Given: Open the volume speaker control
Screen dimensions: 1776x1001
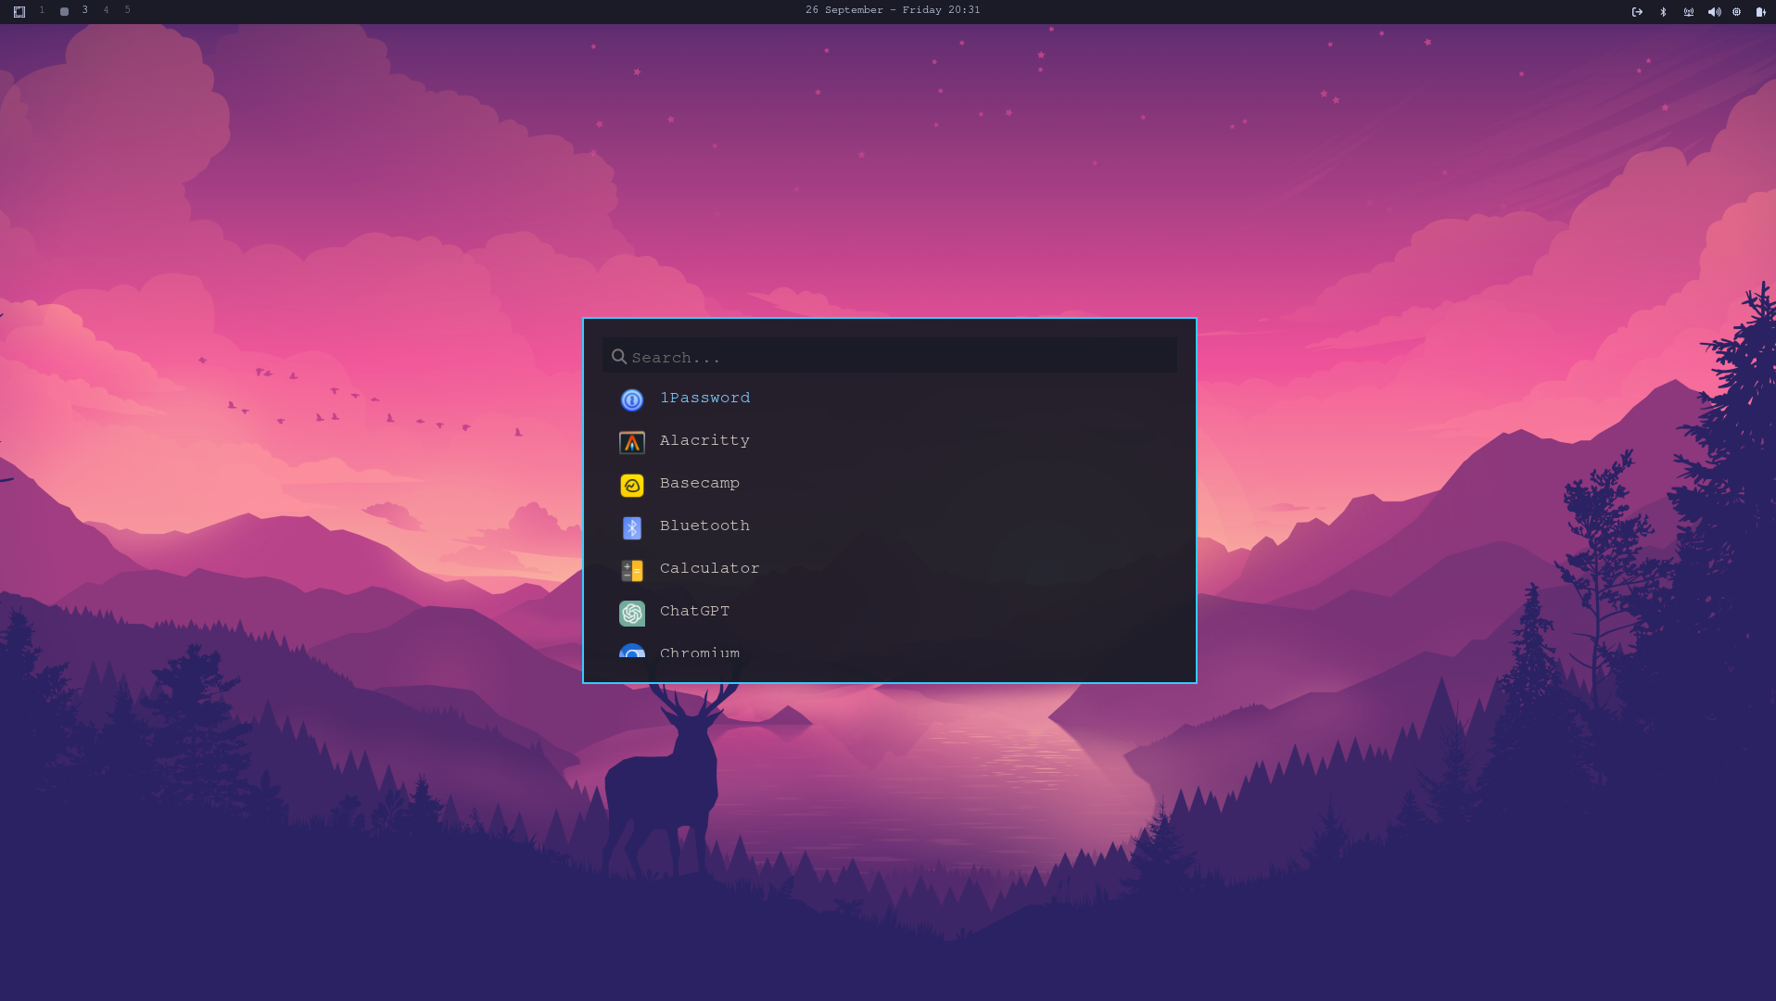Looking at the screenshot, I should click(x=1714, y=12).
